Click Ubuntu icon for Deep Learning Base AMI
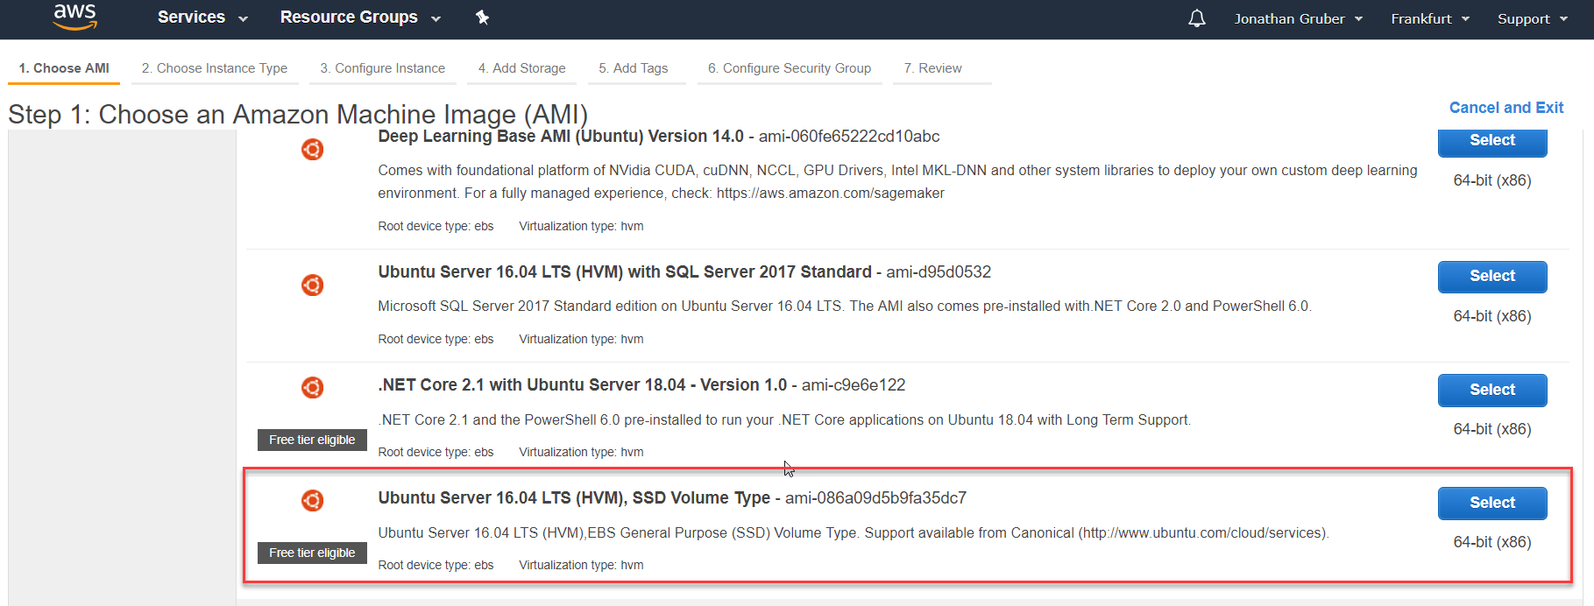The image size is (1594, 606). click(313, 150)
